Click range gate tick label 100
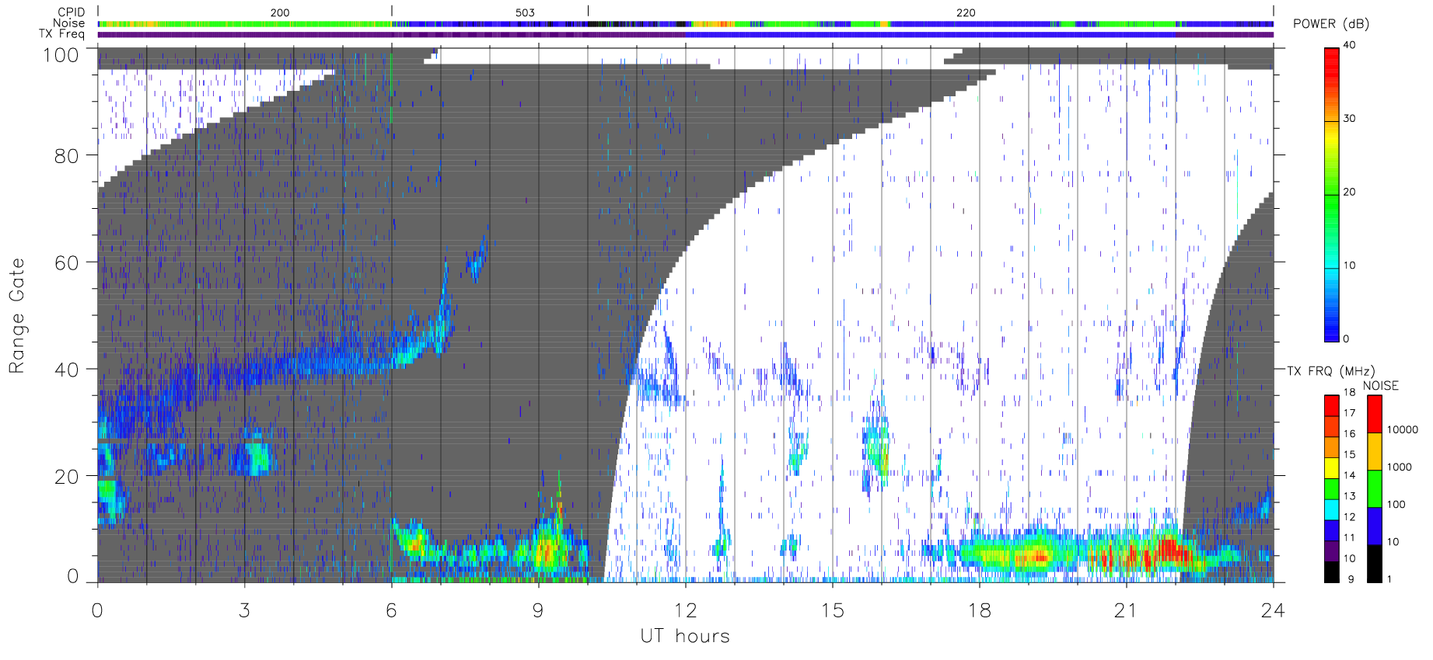This screenshot has height=660, width=1433. [61, 55]
